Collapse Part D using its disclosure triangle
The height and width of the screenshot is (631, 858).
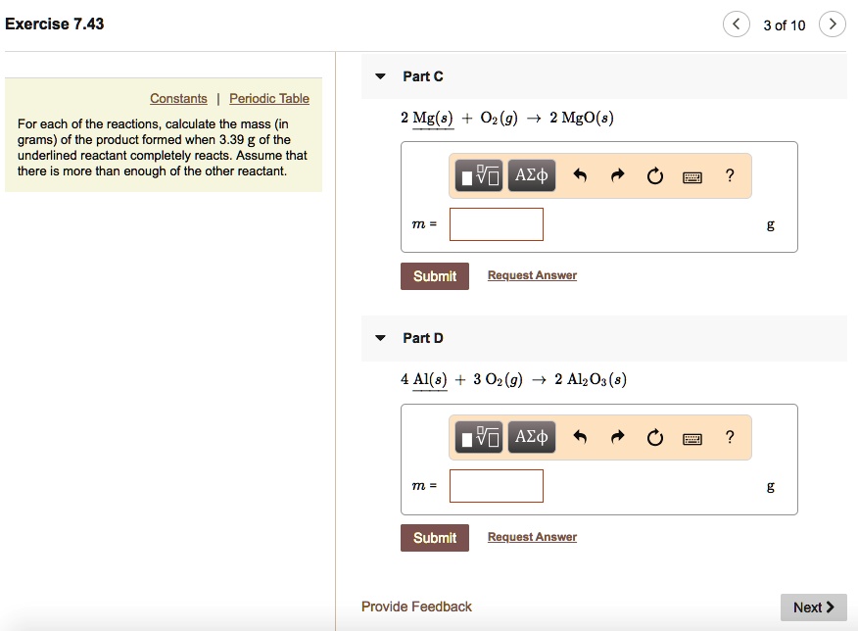(380, 337)
